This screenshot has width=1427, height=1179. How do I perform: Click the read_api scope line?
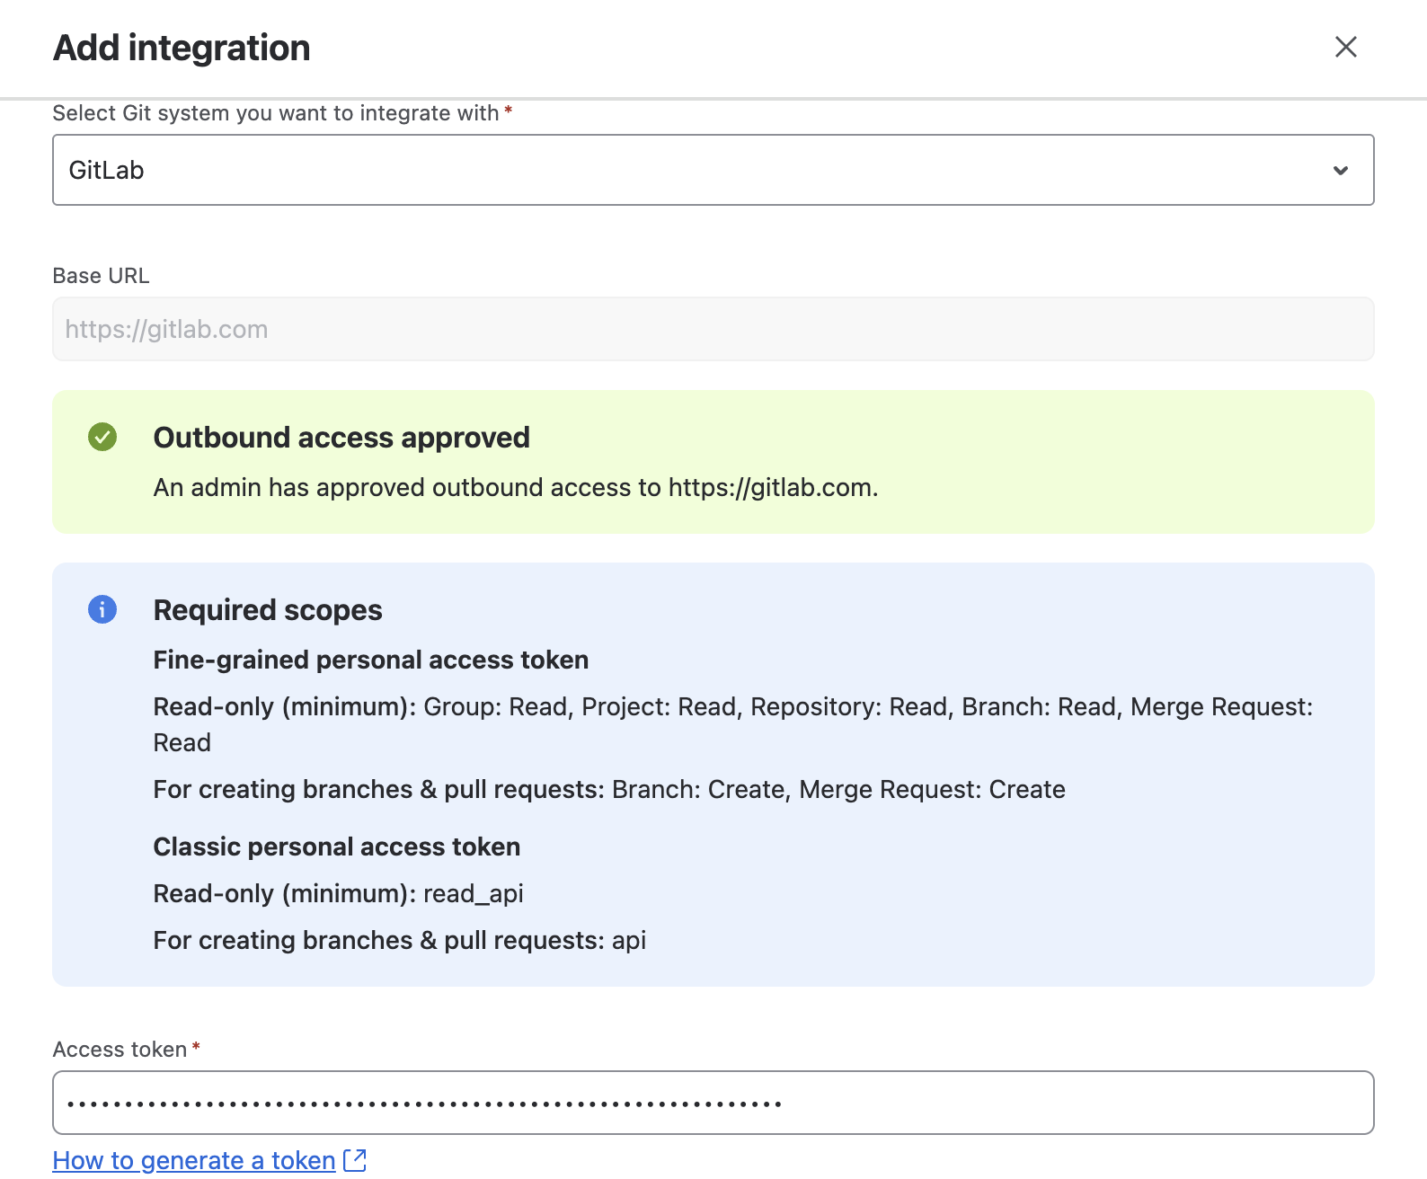pos(338,893)
